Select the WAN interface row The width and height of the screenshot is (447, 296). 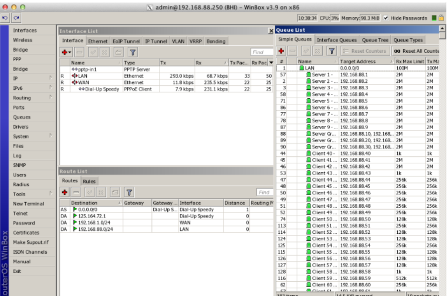166,82
